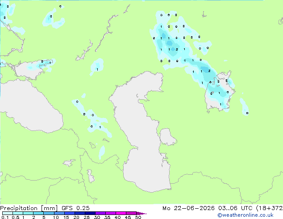Pick the legend swatch between 20 and 25
The image size is (283, 219).
click(x=80, y=213)
